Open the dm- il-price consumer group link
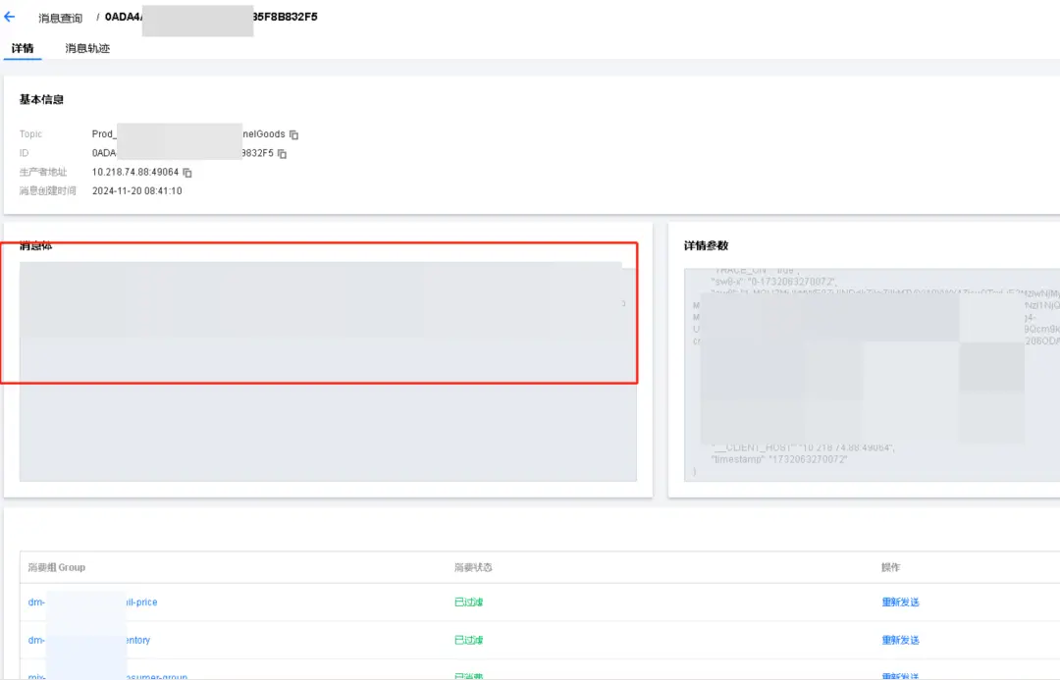The width and height of the screenshot is (1060, 680). pyautogui.click(x=92, y=602)
